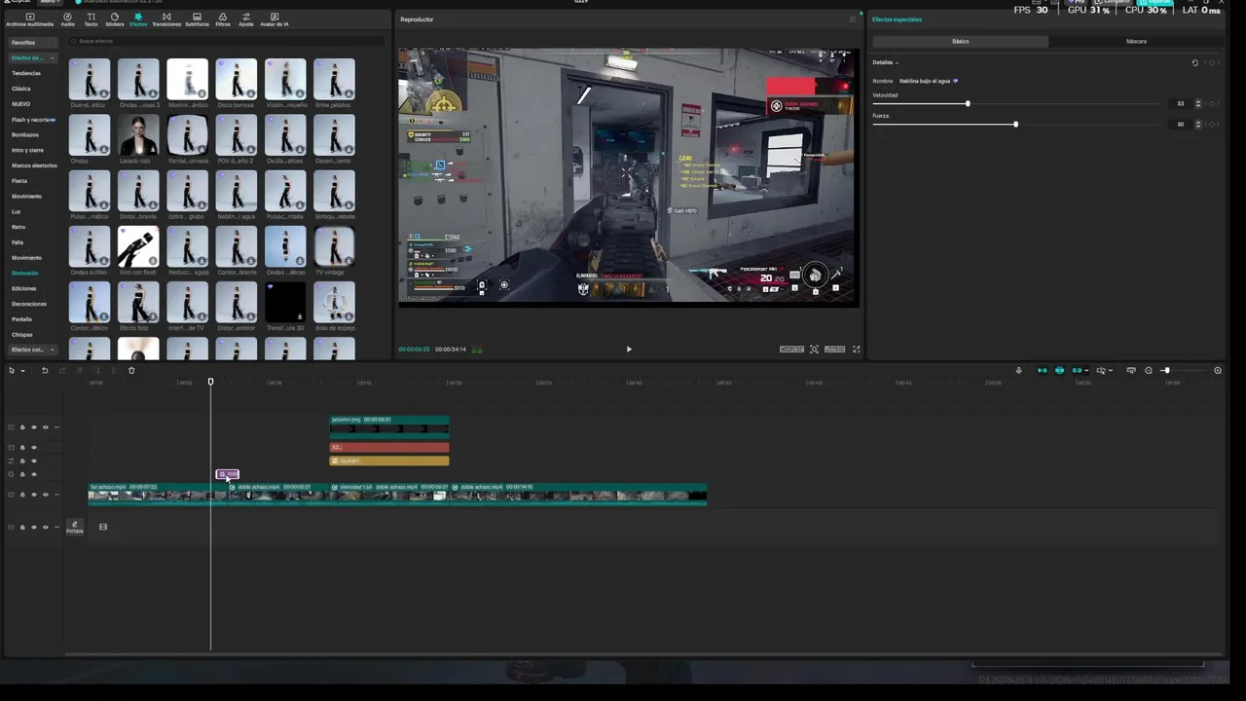The image size is (1246, 701).
Task: Adjust the Fuerza slider
Action: pyautogui.click(x=1016, y=124)
